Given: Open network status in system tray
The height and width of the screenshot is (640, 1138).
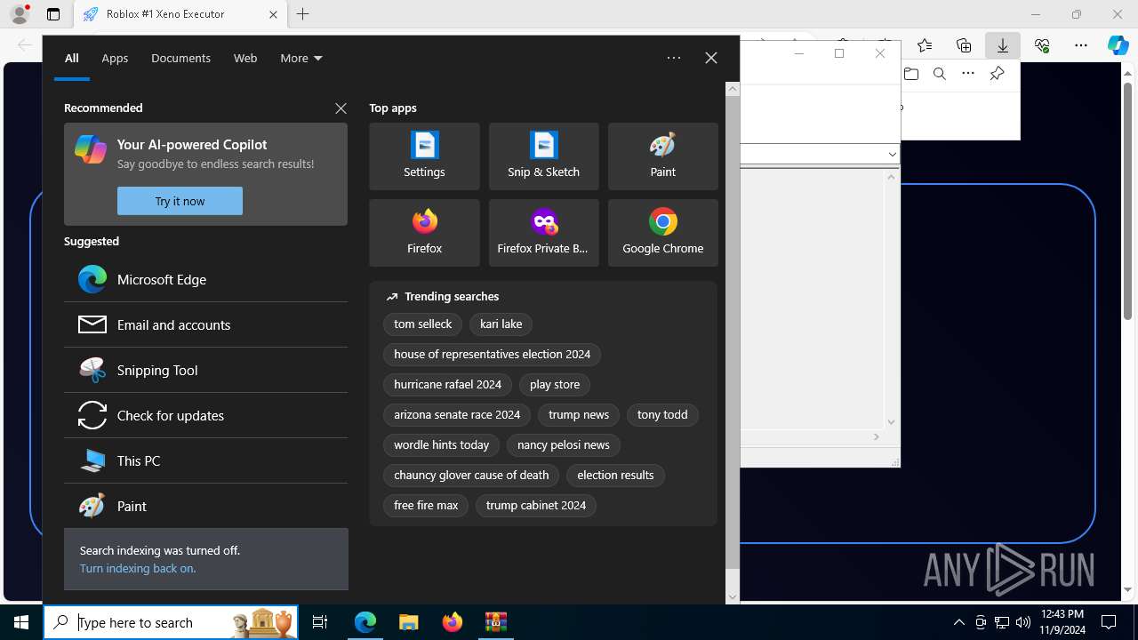Looking at the screenshot, I should click(x=1002, y=622).
